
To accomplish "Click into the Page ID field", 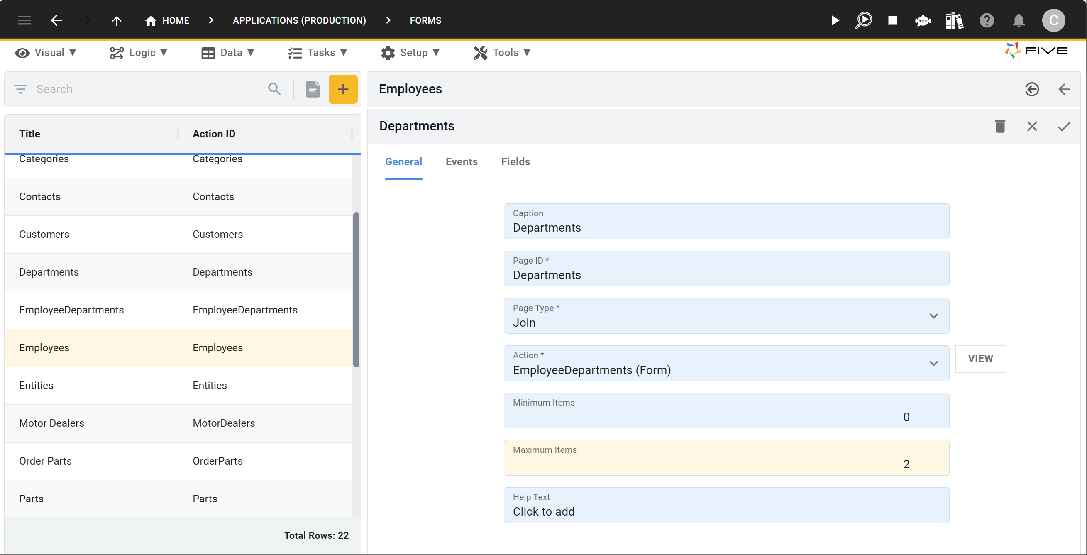I will [x=726, y=269].
